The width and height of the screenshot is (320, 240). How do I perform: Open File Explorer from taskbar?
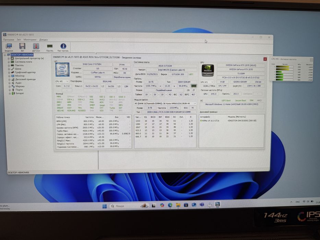[x=178, y=205]
